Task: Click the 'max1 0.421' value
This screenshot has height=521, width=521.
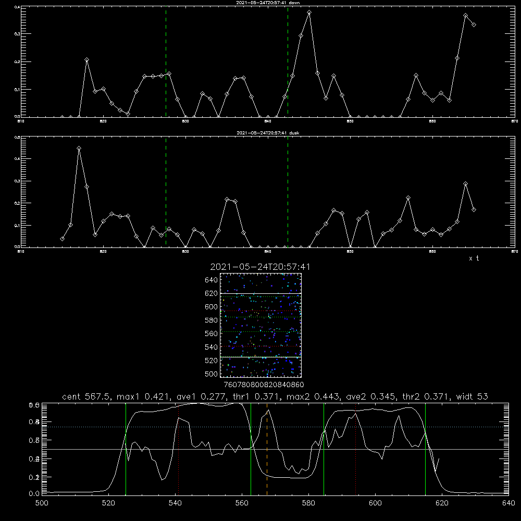Action: point(144,396)
